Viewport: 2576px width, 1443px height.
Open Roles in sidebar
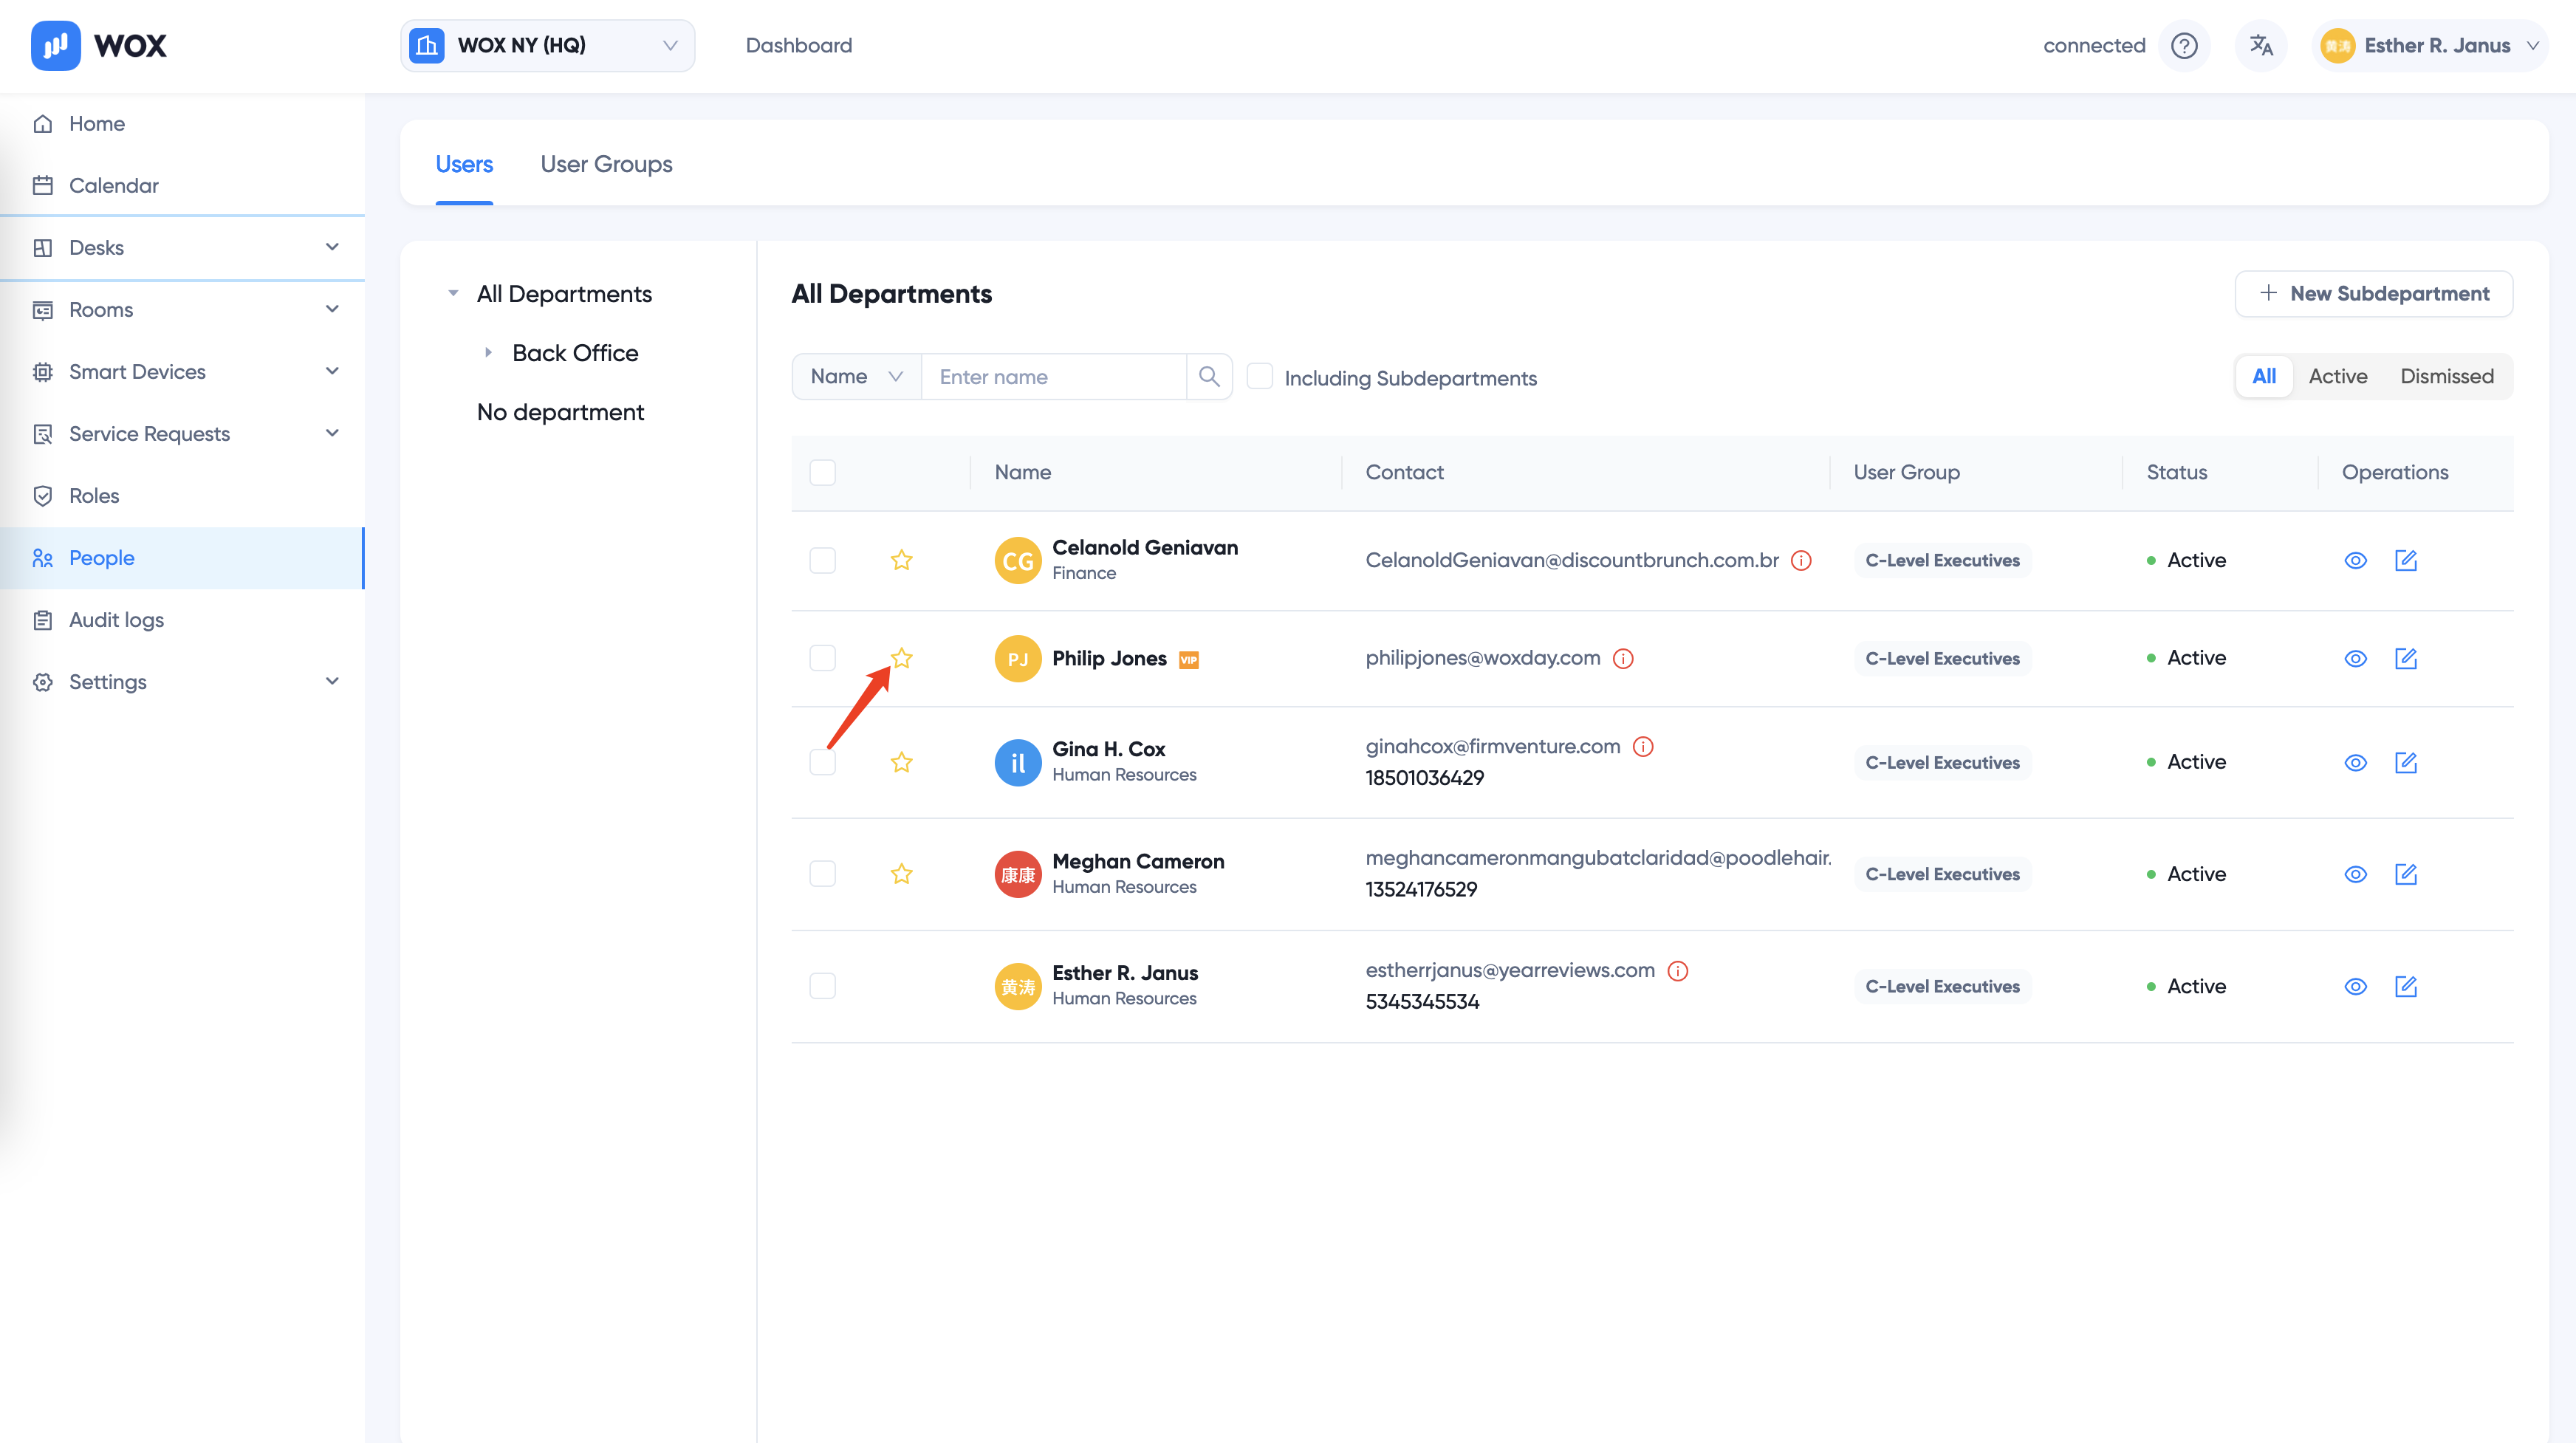pos(182,496)
